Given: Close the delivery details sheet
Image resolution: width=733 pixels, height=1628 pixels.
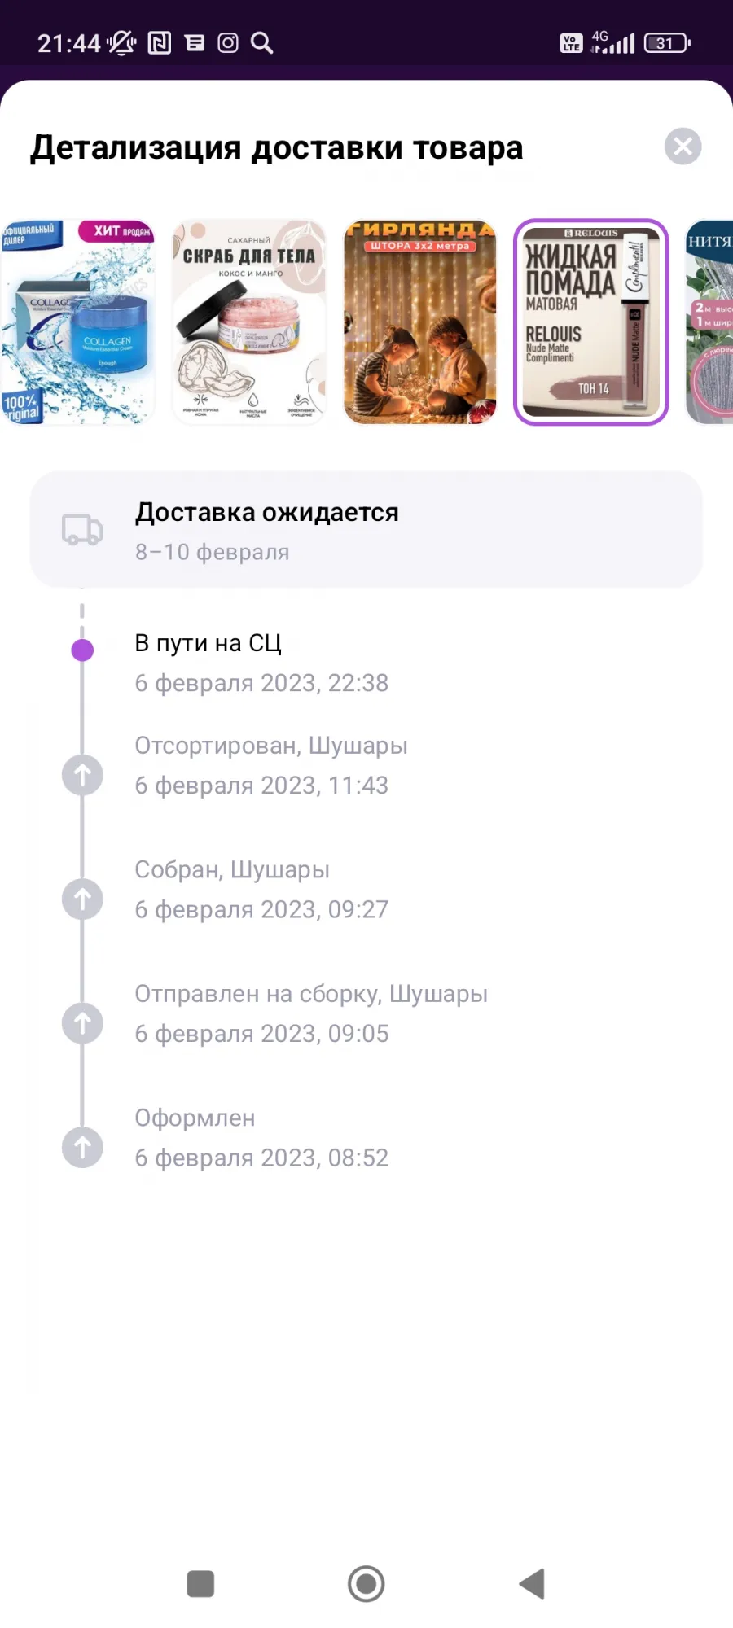Looking at the screenshot, I should pyautogui.click(x=683, y=147).
